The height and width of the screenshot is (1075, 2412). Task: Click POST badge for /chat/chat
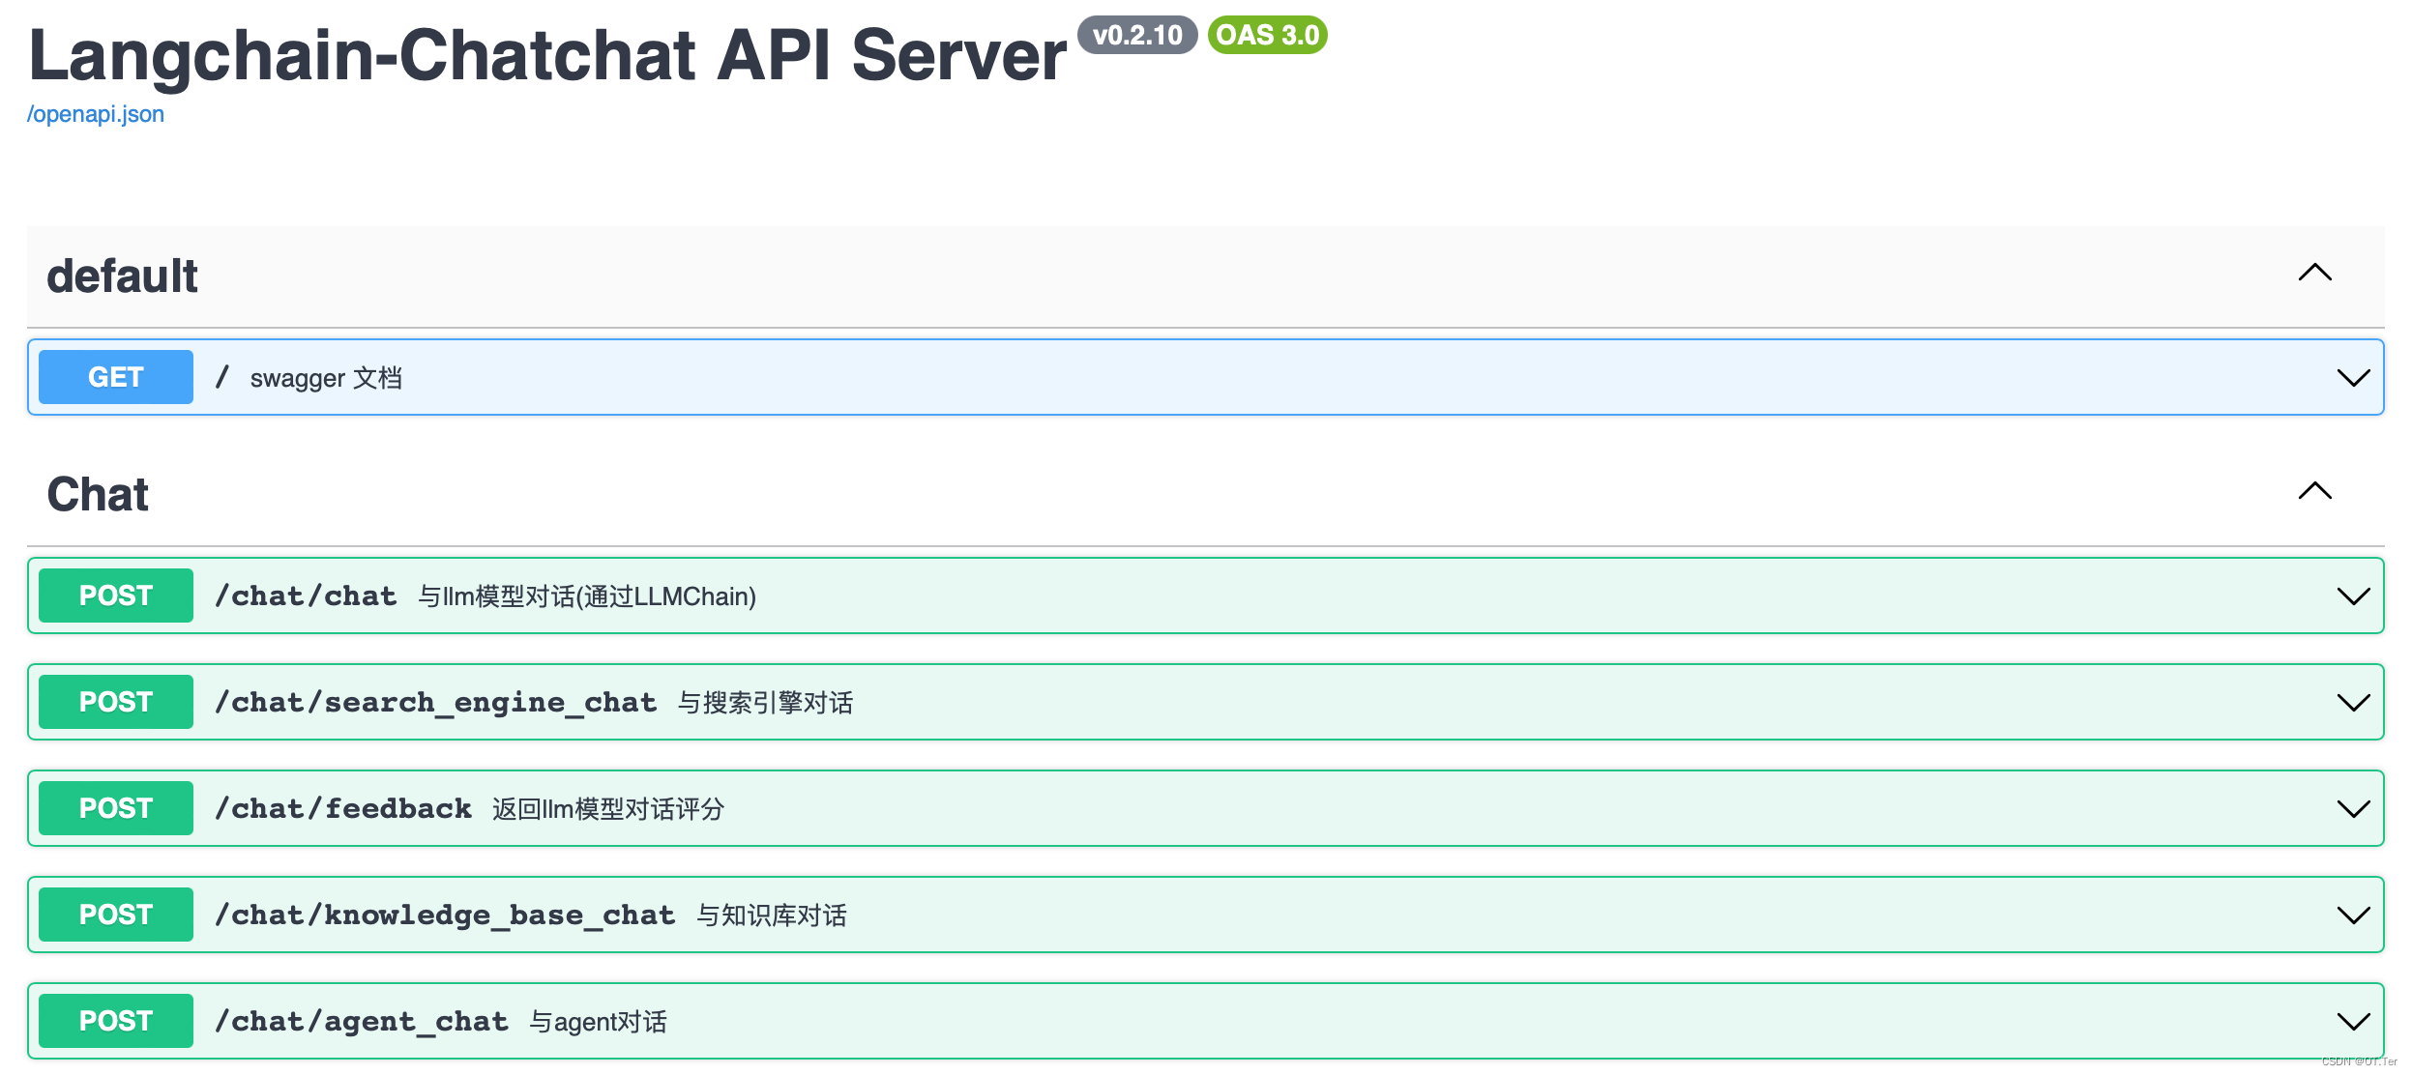click(x=116, y=596)
